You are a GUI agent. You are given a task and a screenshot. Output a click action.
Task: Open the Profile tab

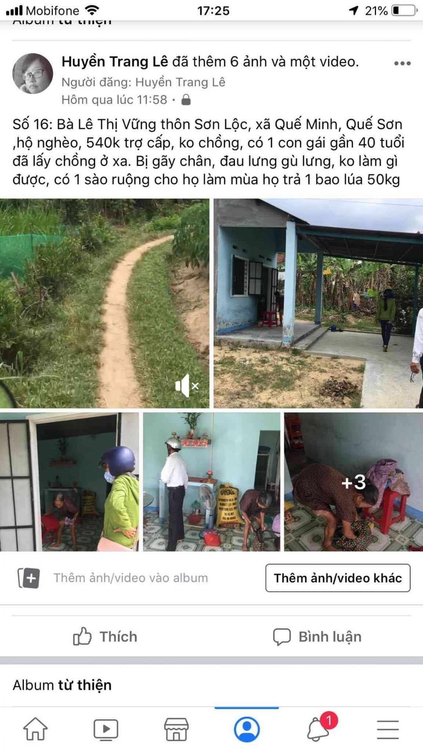pyautogui.click(x=247, y=729)
